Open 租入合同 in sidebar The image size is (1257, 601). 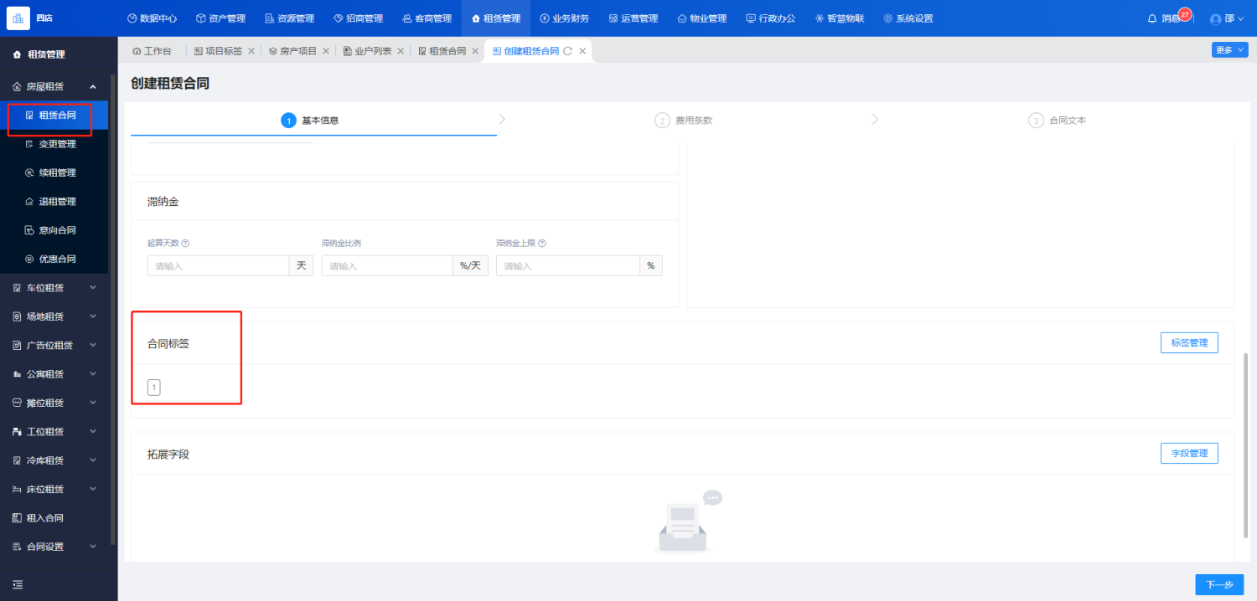coord(54,518)
